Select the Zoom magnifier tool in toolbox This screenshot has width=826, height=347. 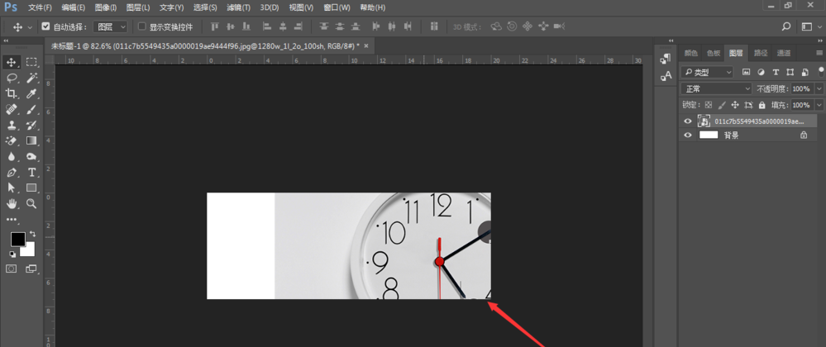31,203
